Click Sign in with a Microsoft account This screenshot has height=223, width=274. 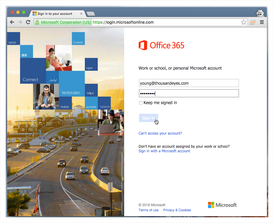164,151
